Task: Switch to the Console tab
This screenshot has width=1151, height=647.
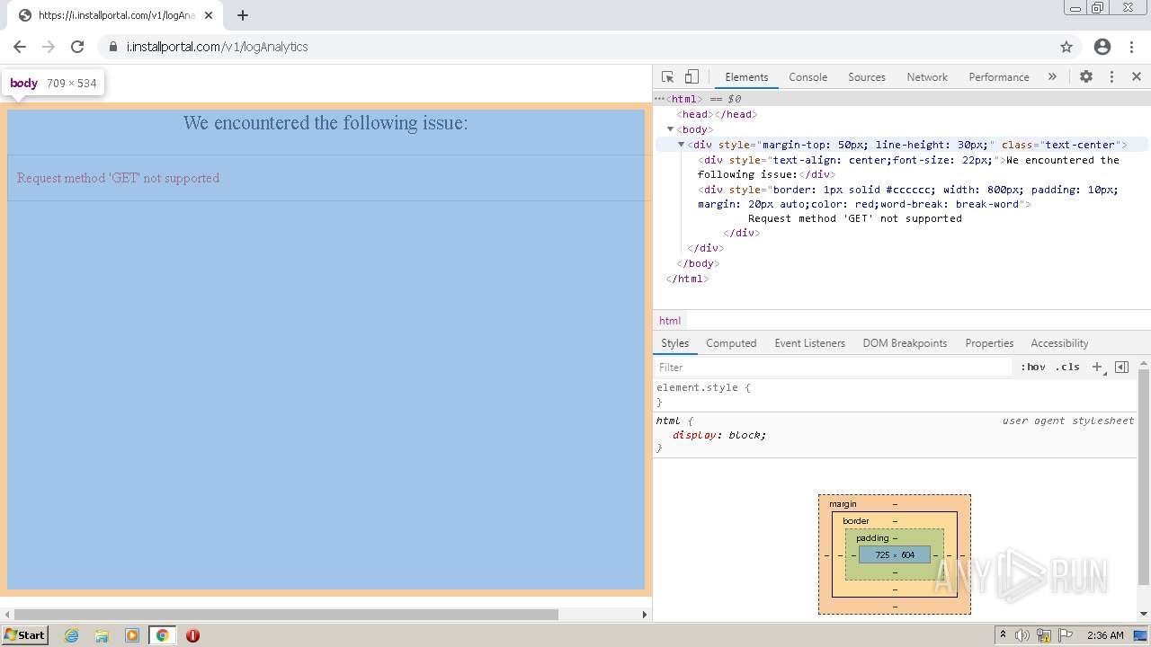Action: (807, 77)
